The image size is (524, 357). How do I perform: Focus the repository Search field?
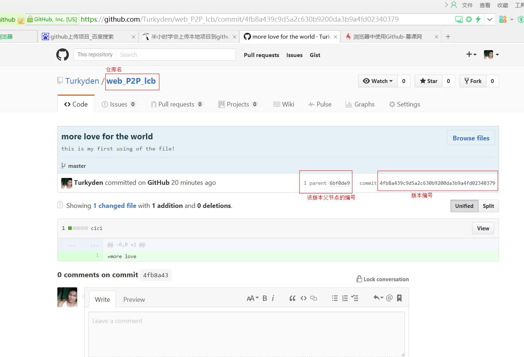click(176, 55)
